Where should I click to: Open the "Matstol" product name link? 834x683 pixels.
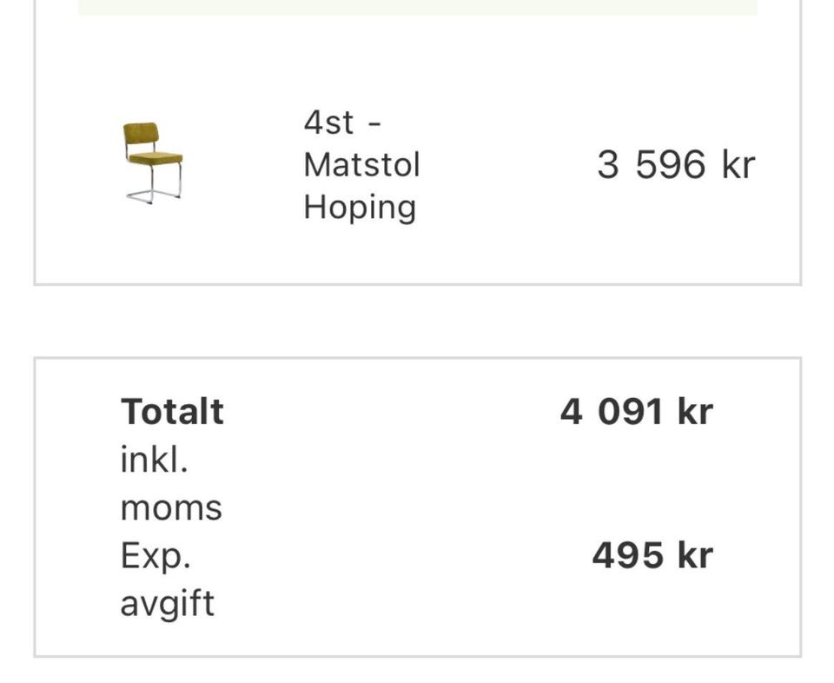(x=361, y=164)
